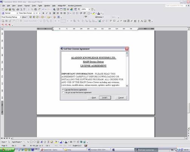Open the Format menu

coord(27,6)
